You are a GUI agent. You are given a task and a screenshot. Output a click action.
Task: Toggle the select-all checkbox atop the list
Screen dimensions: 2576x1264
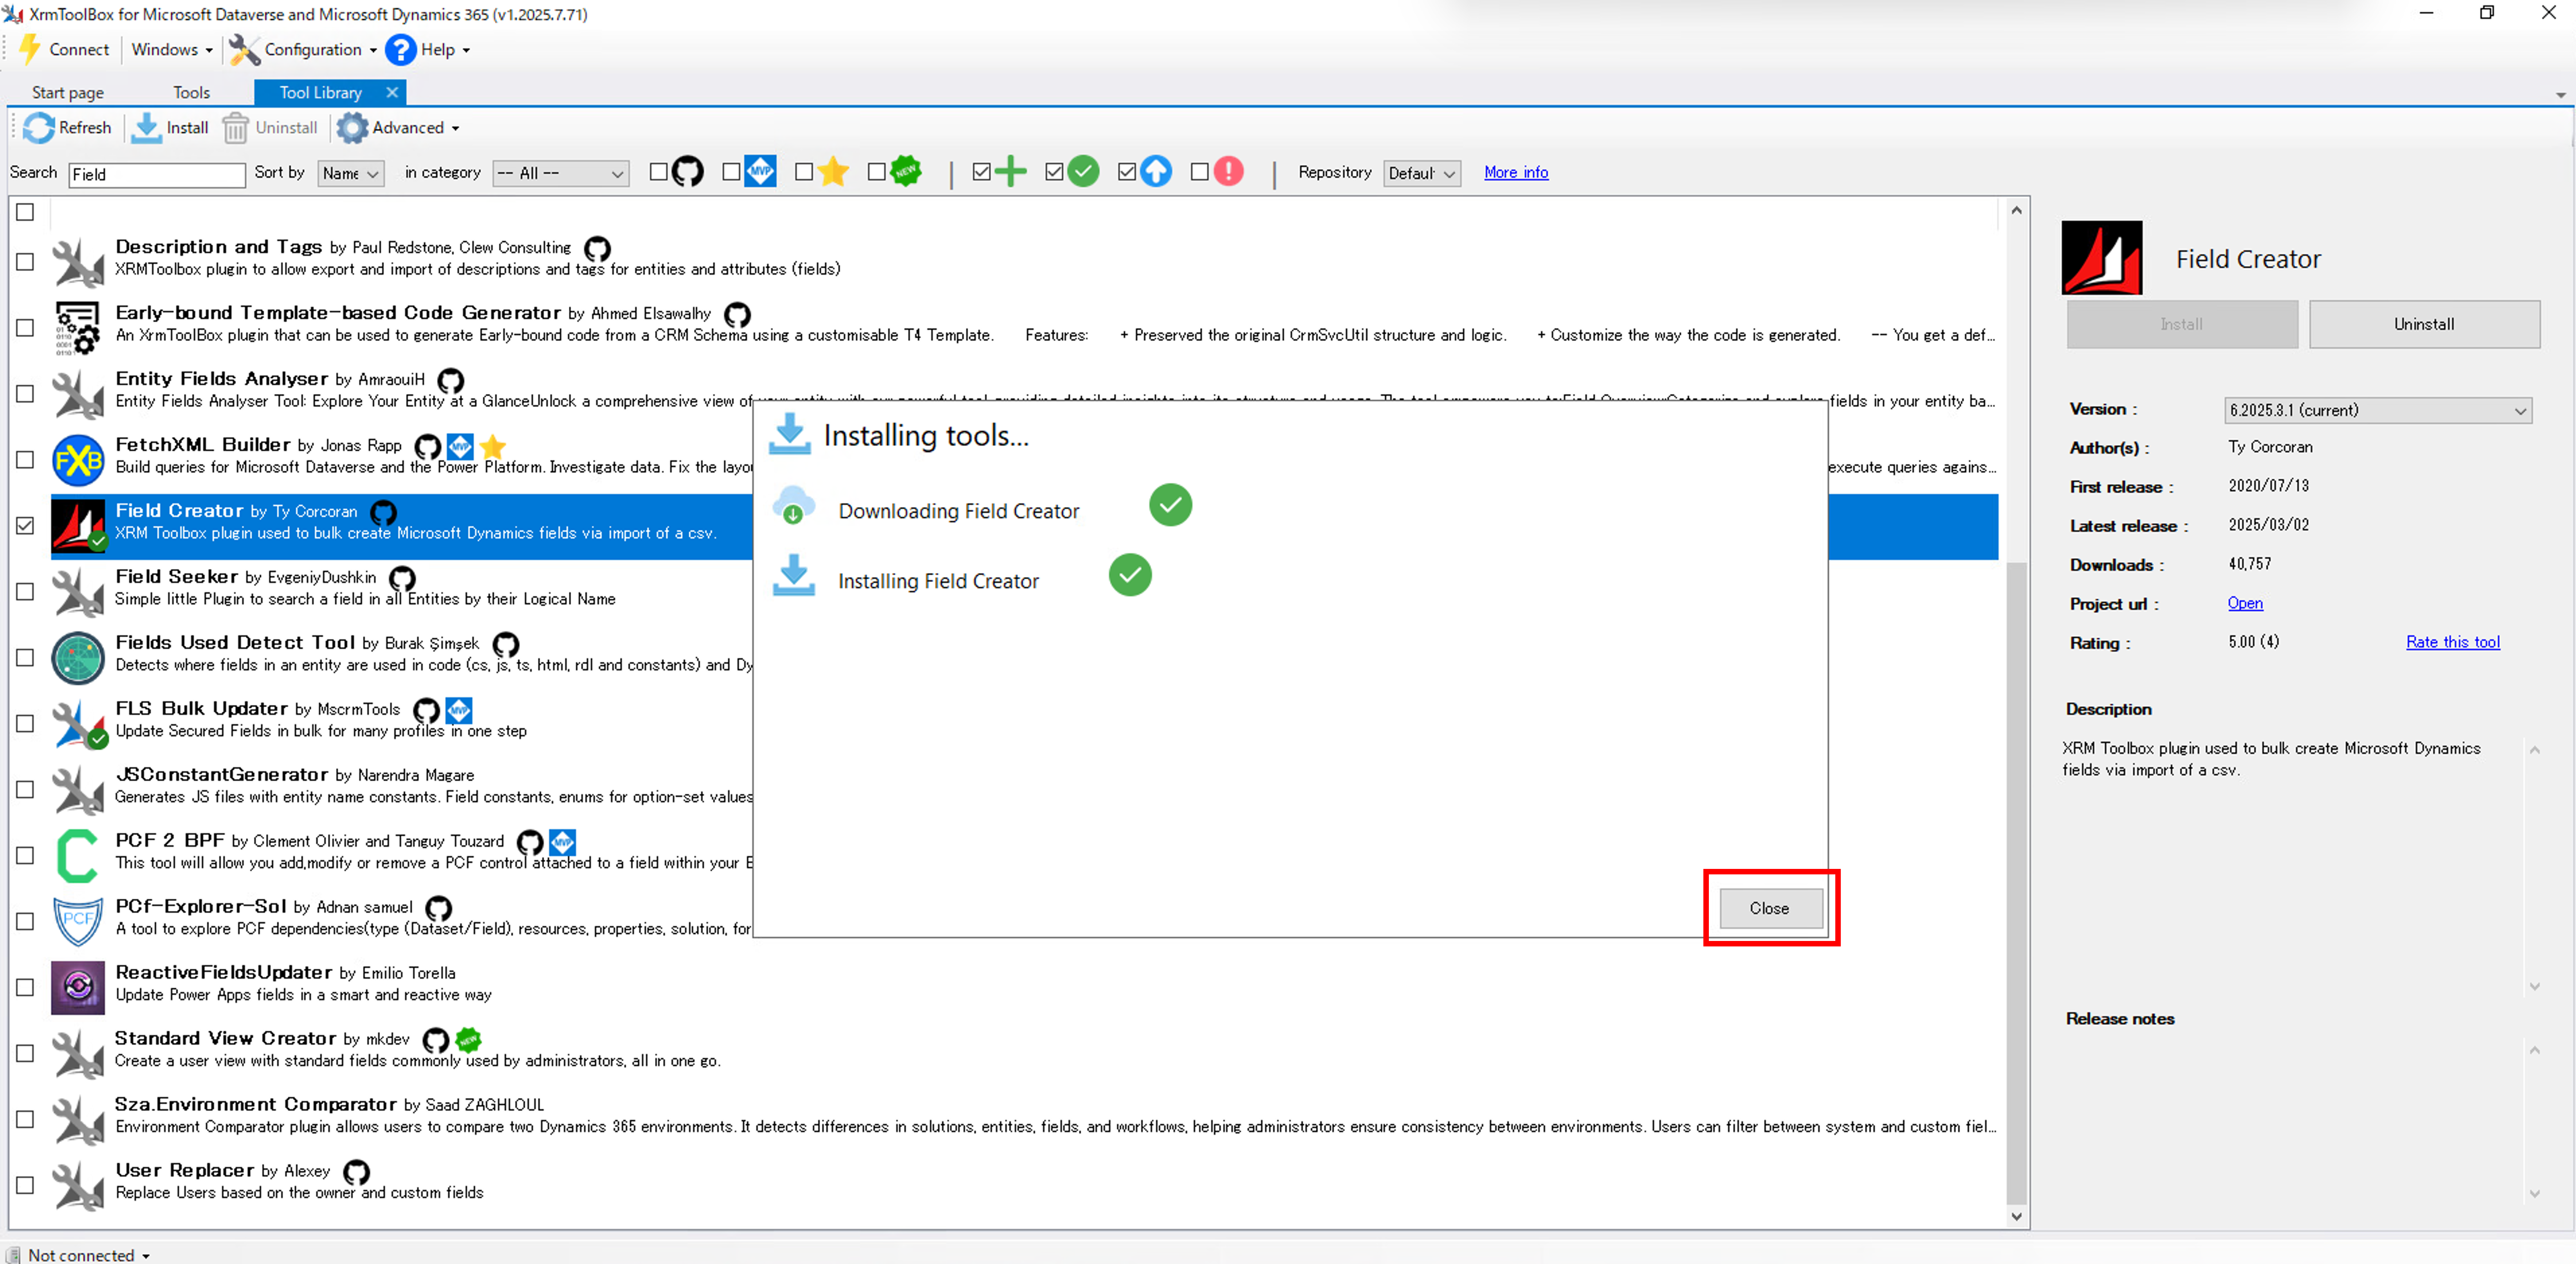pos(25,212)
